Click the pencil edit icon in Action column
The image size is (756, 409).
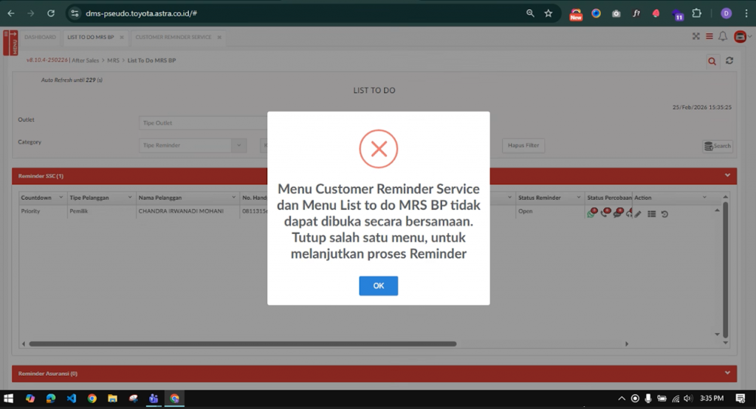click(639, 214)
